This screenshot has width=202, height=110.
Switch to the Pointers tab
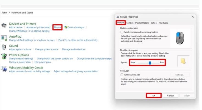(130, 23)
